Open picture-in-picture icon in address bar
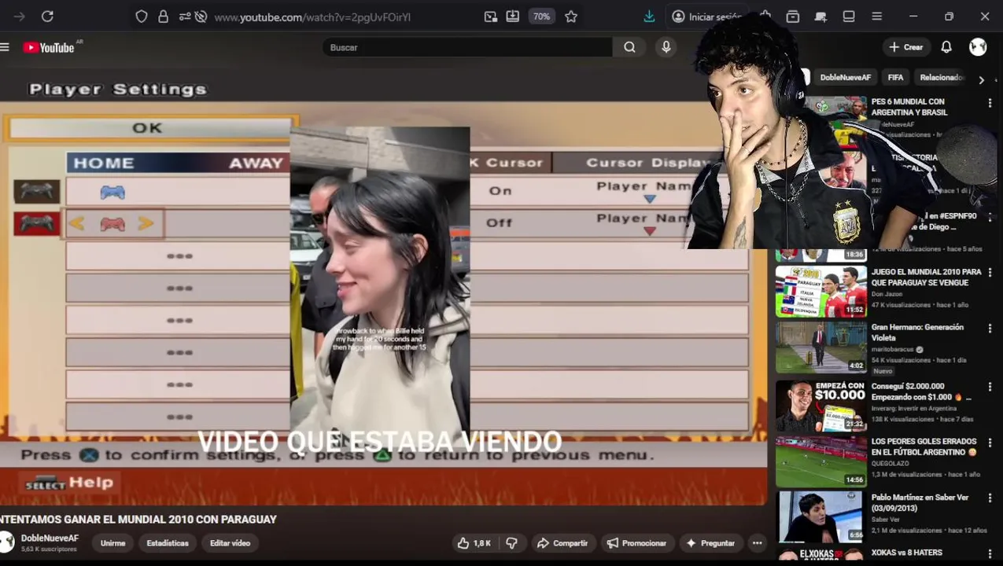The width and height of the screenshot is (1003, 566). click(x=491, y=17)
